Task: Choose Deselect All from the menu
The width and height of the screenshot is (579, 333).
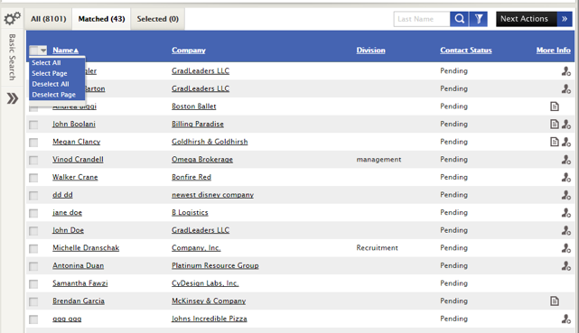Action: pyautogui.click(x=51, y=84)
